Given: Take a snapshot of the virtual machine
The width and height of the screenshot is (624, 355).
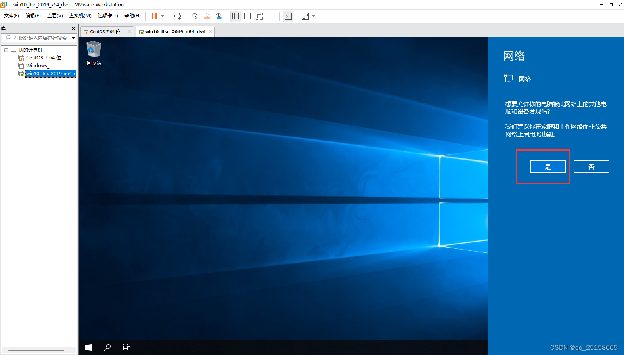Looking at the screenshot, I should [x=194, y=16].
